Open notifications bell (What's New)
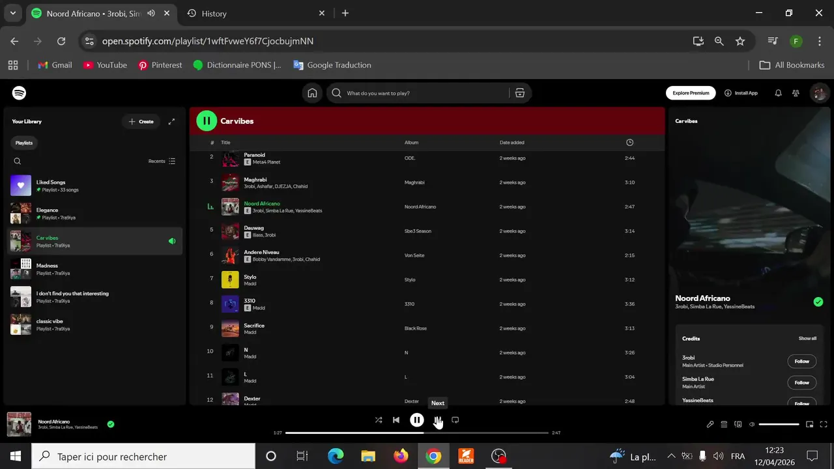834x469 pixels. tap(778, 93)
